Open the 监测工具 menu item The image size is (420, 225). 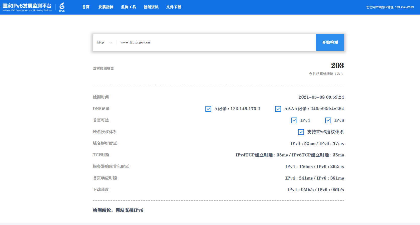click(x=128, y=7)
